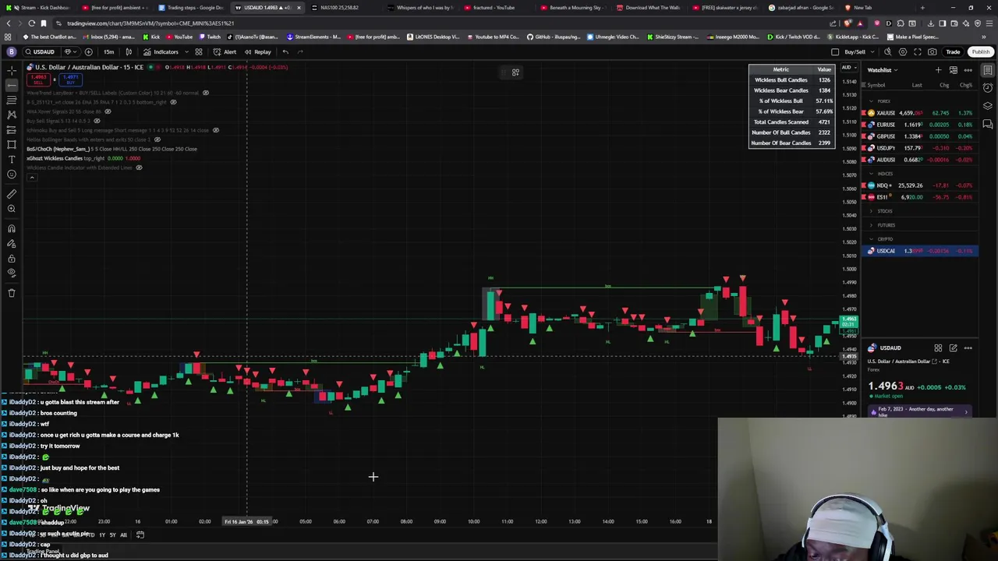Image resolution: width=998 pixels, height=561 pixels.
Task: Click the undo arrow in top toolbar
Action: (x=285, y=52)
